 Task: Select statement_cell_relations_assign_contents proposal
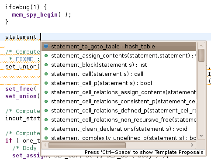click(119, 92)
